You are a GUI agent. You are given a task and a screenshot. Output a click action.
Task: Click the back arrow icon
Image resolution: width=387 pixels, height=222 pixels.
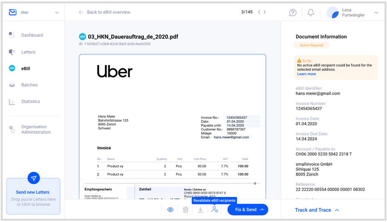(81, 12)
